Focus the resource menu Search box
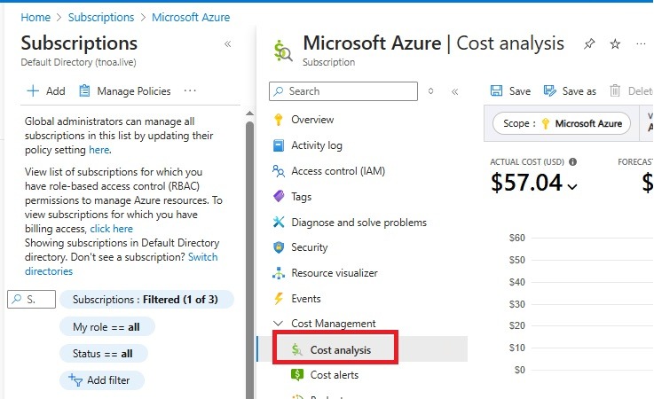The height and width of the screenshot is (399, 654). [343, 91]
